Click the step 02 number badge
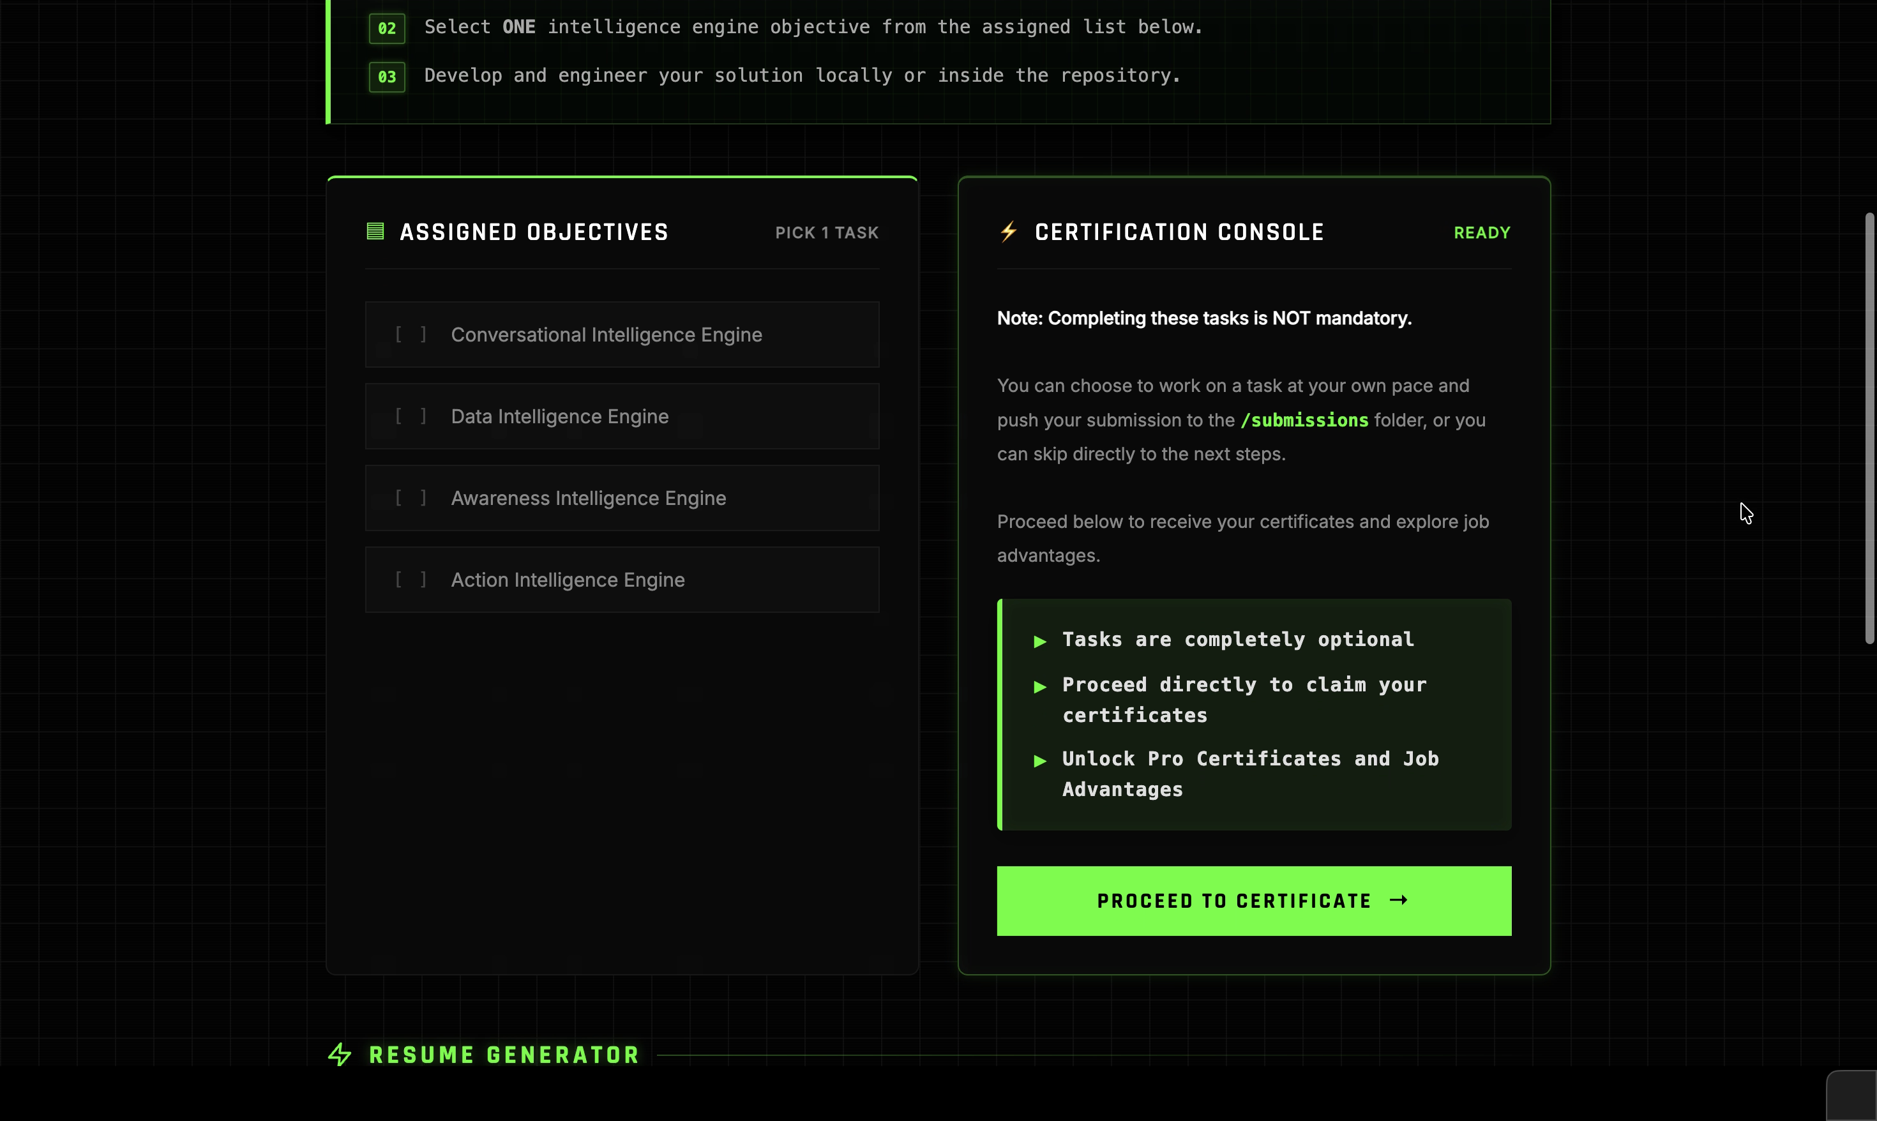This screenshot has width=1877, height=1121. coord(387,29)
